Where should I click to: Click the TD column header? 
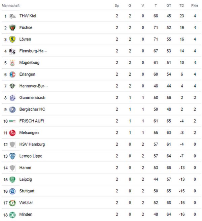(x=181, y=5)
